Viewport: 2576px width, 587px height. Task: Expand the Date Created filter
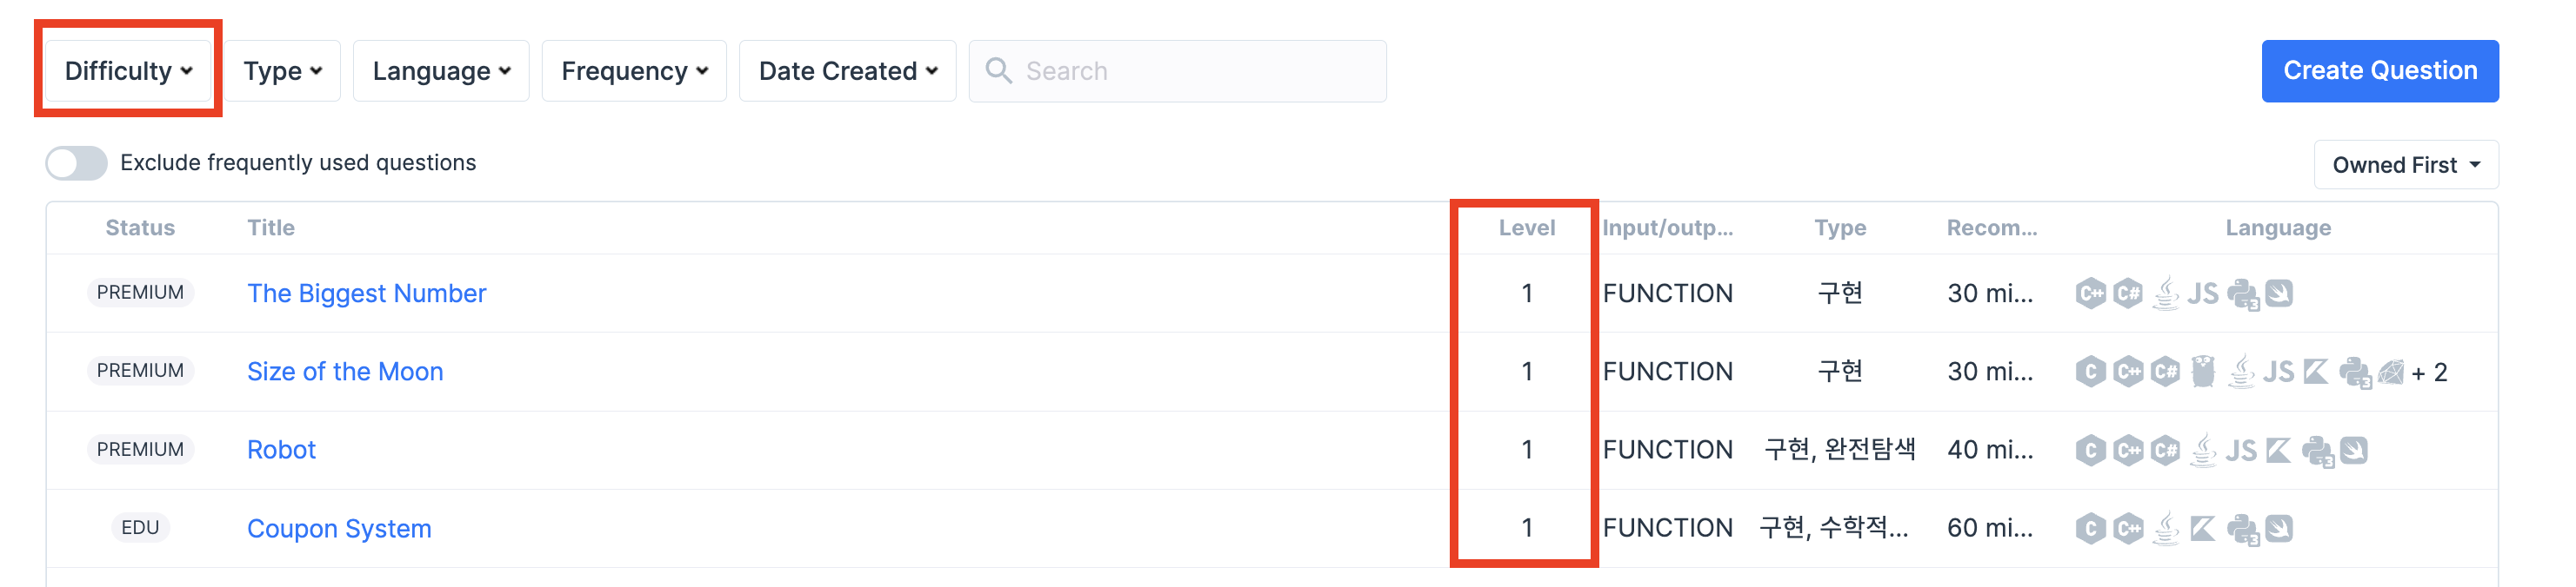coord(848,71)
